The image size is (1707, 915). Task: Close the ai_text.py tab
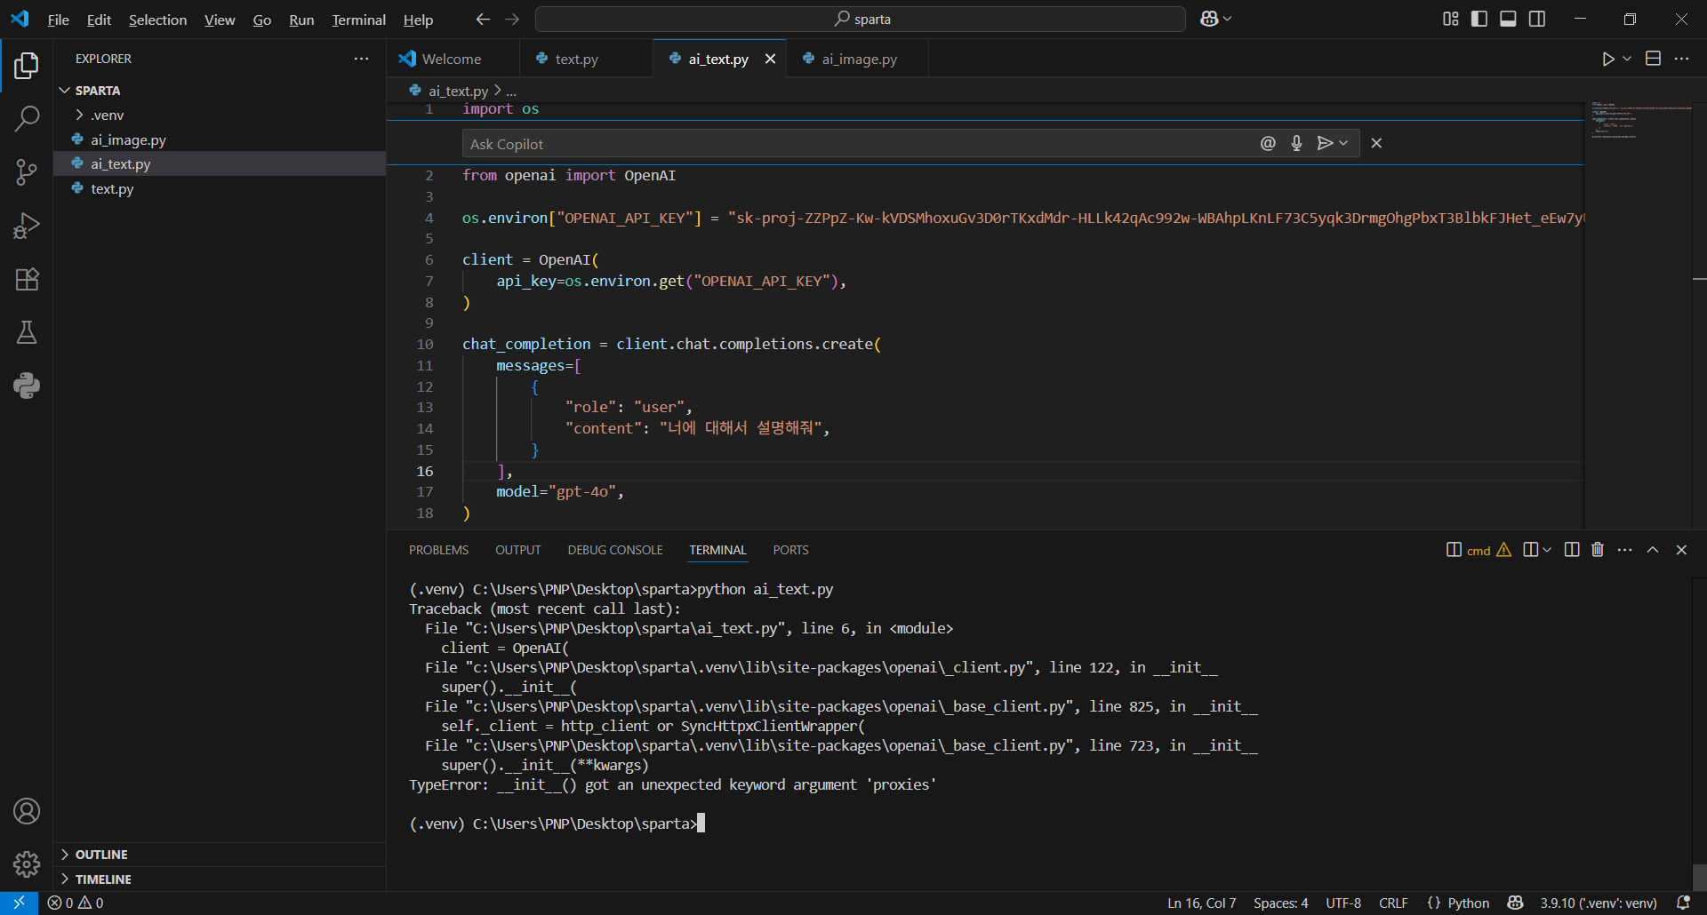point(770,59)
